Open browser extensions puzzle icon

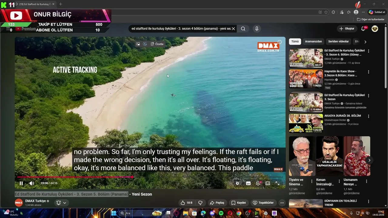(x=333, y=12)
